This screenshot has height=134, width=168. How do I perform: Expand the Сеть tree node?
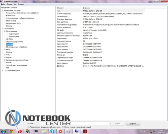point(5,55)
